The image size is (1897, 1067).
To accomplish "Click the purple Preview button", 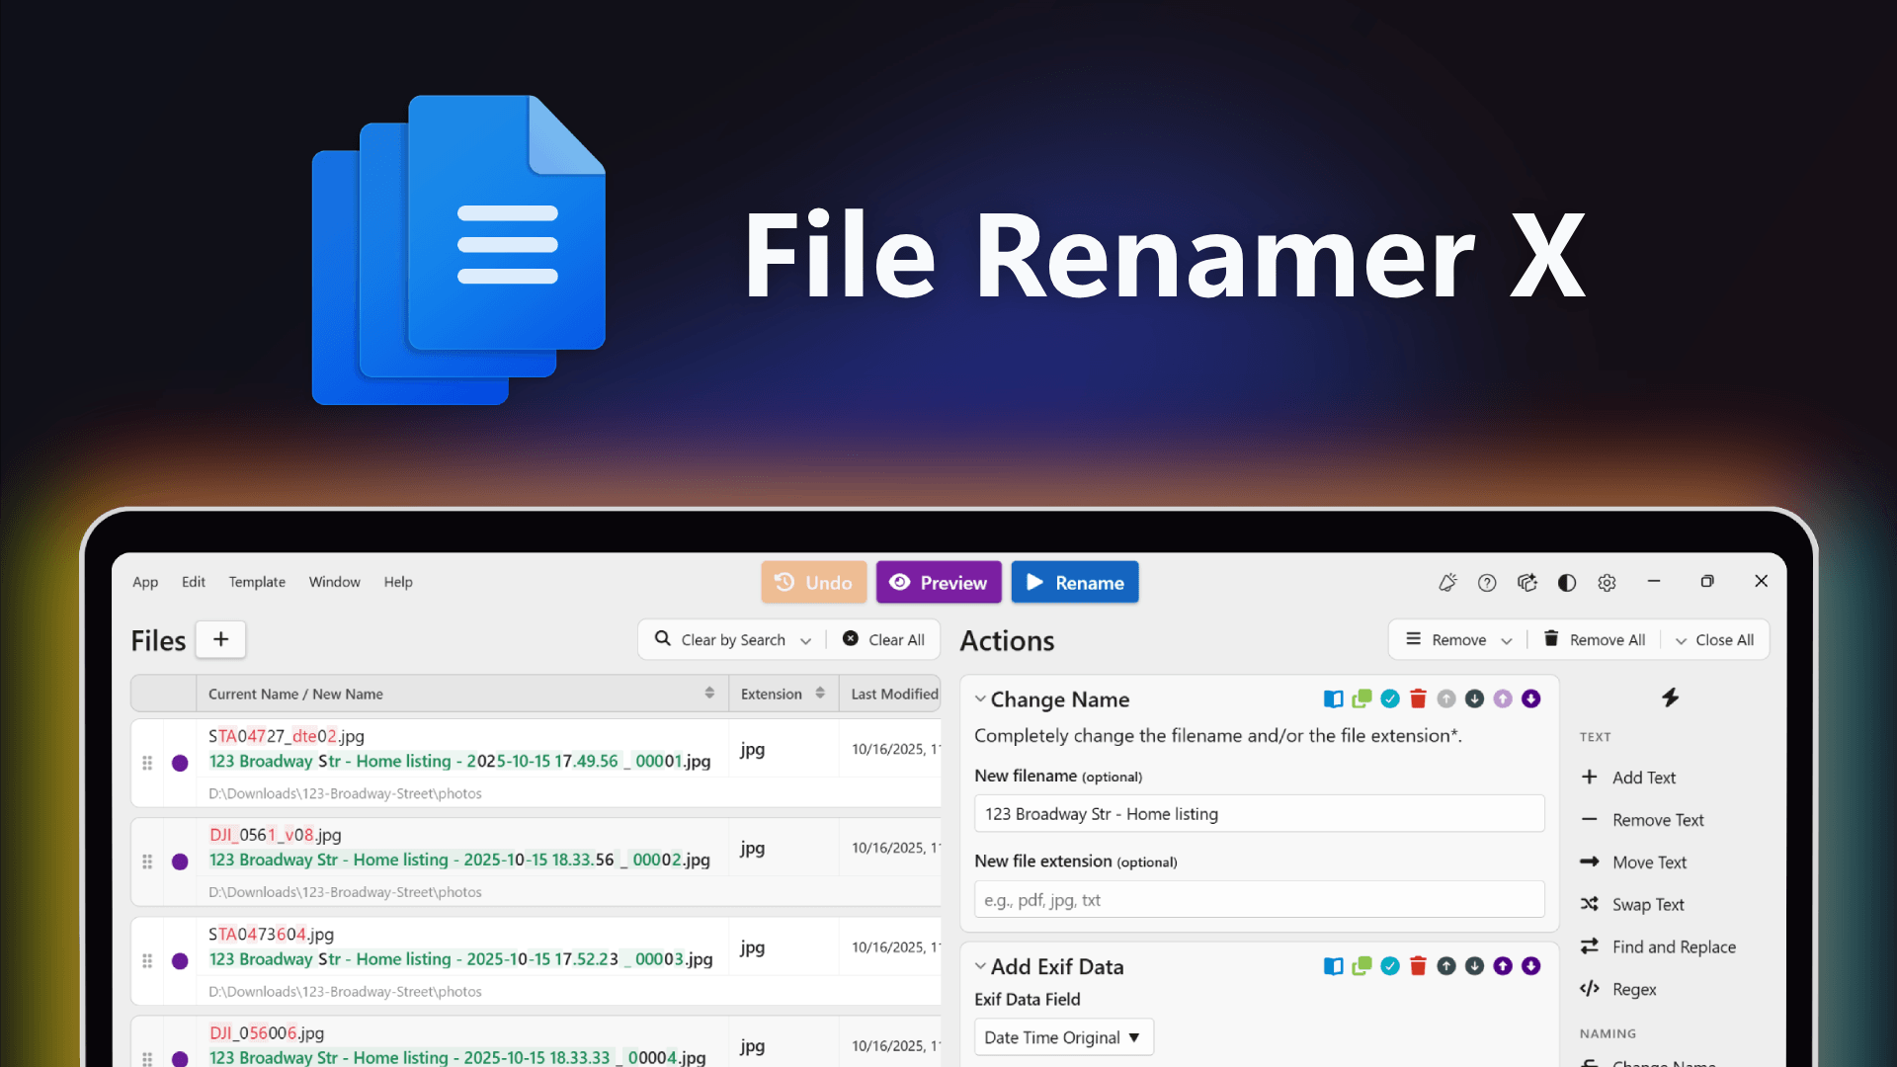I will coord(939,583).
